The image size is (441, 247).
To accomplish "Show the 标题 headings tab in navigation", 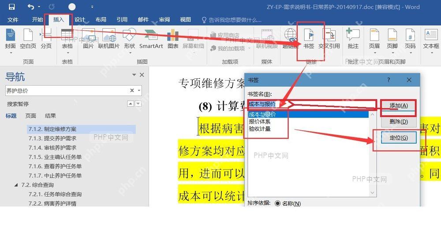I will point(11,116).
